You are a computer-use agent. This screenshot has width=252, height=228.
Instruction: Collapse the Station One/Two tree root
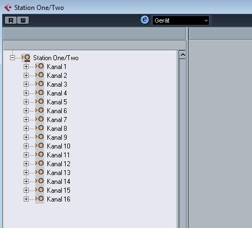tap(12, 58)
